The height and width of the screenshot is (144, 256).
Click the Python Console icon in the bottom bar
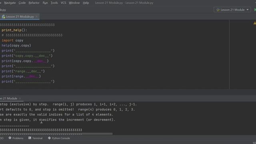[x=49, y=138]
